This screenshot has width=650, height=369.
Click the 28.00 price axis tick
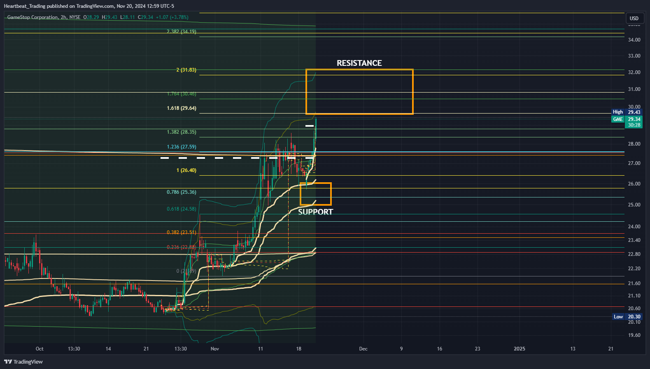click(634, 144)
